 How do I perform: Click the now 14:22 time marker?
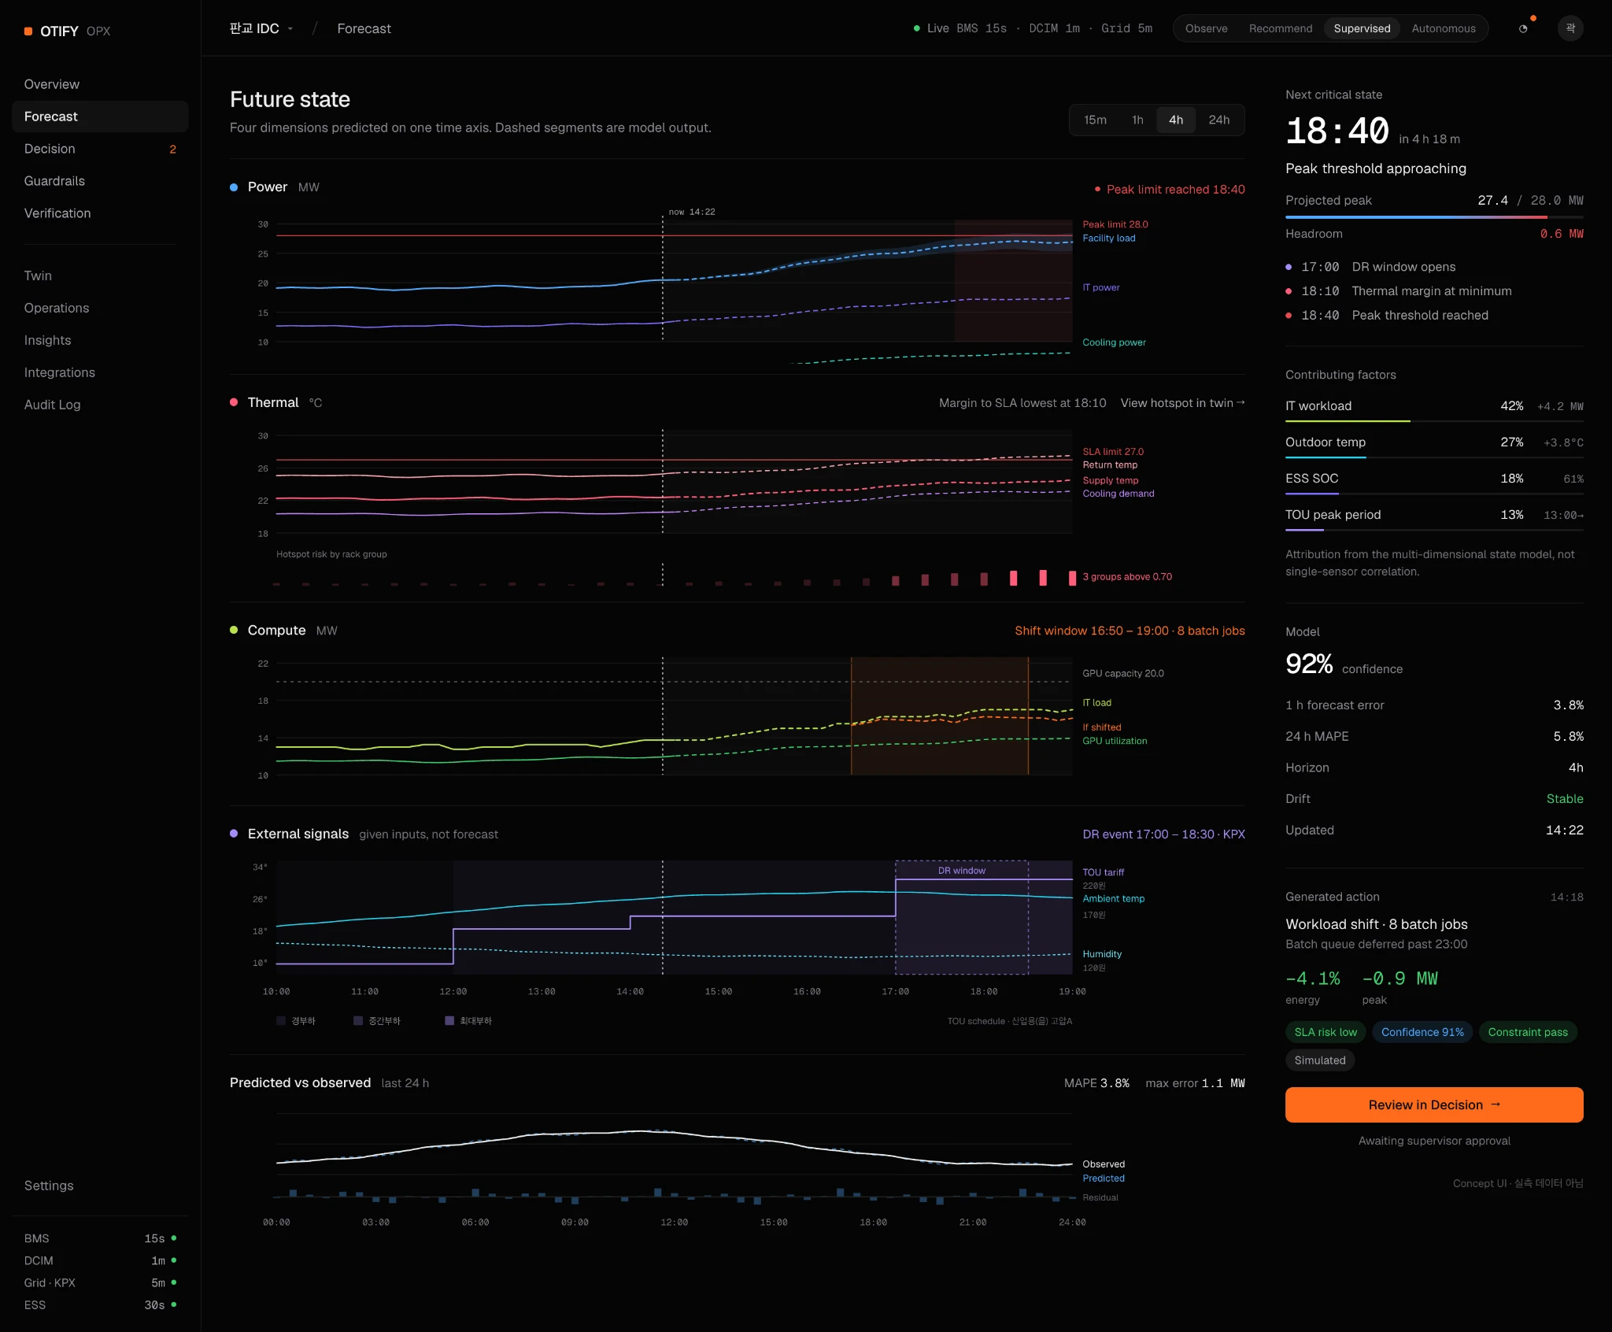(x=692, y=212)
